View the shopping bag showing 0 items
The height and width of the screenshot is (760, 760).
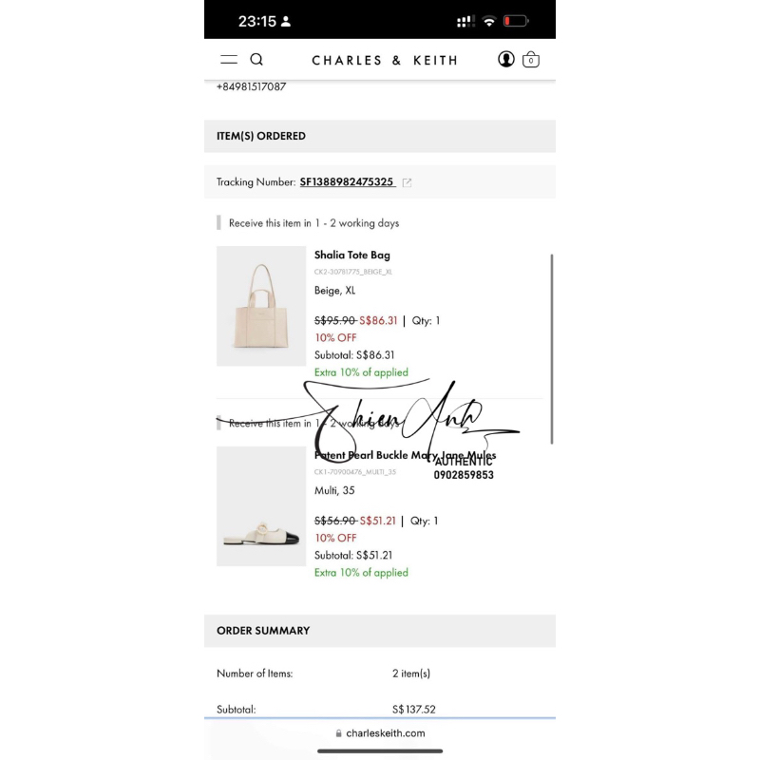pos(531,59)
